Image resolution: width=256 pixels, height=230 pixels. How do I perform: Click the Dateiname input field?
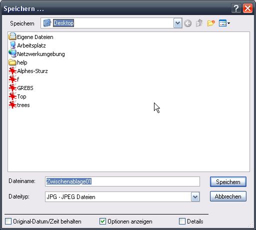point(122,181)
